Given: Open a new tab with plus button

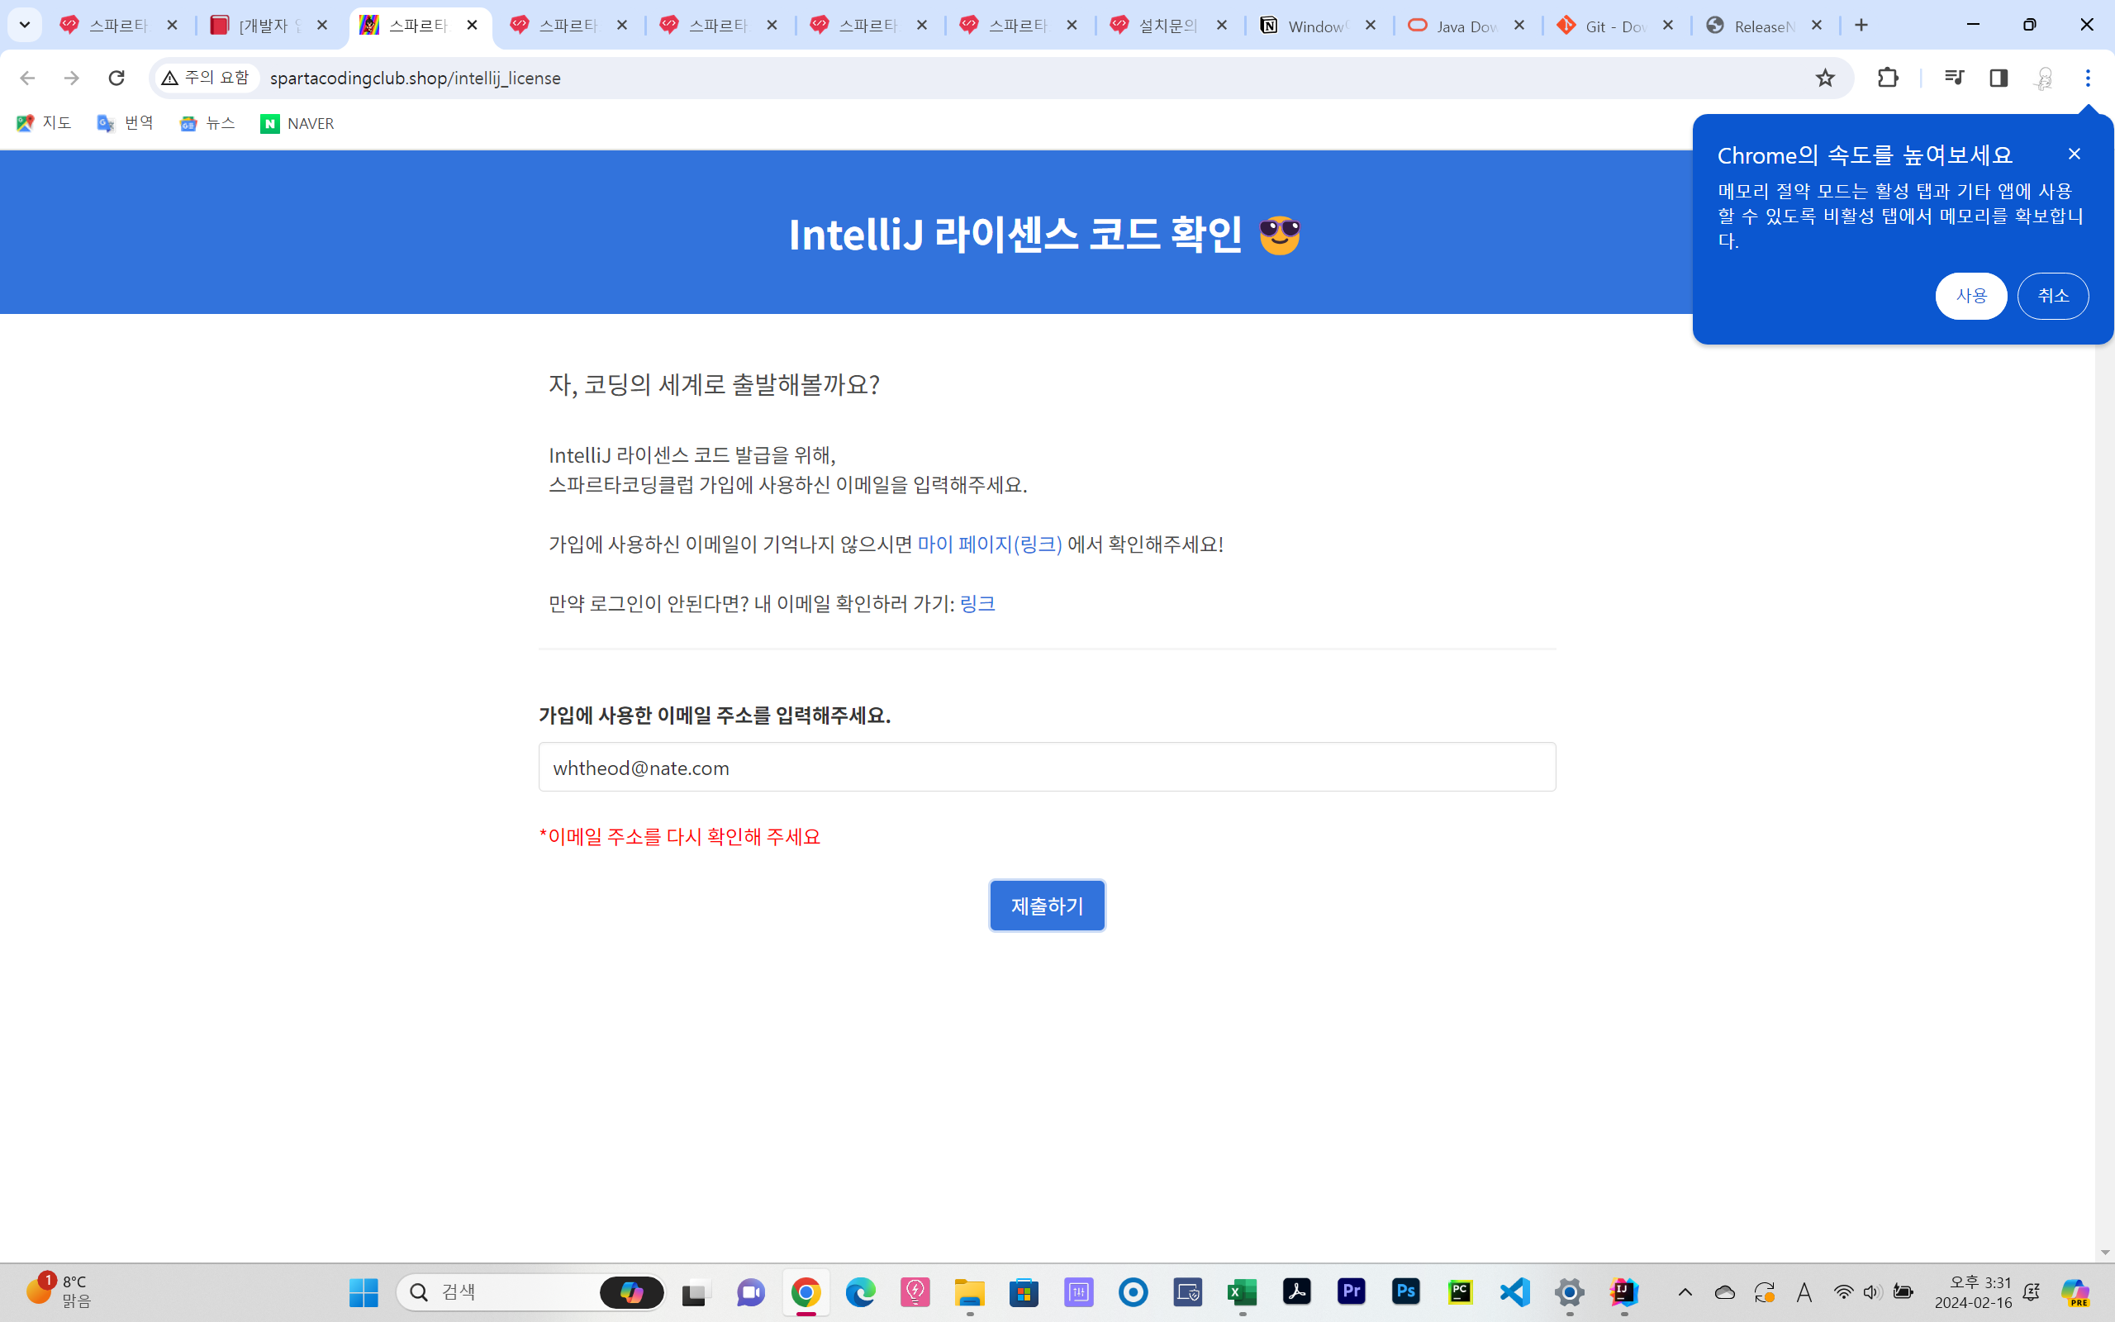Looking at the screenshot, I should [1861, 26].
